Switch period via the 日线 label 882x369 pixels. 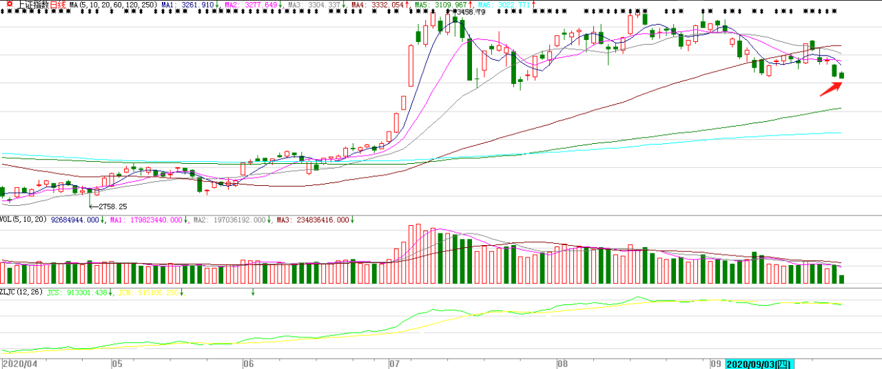coord(58,5)
